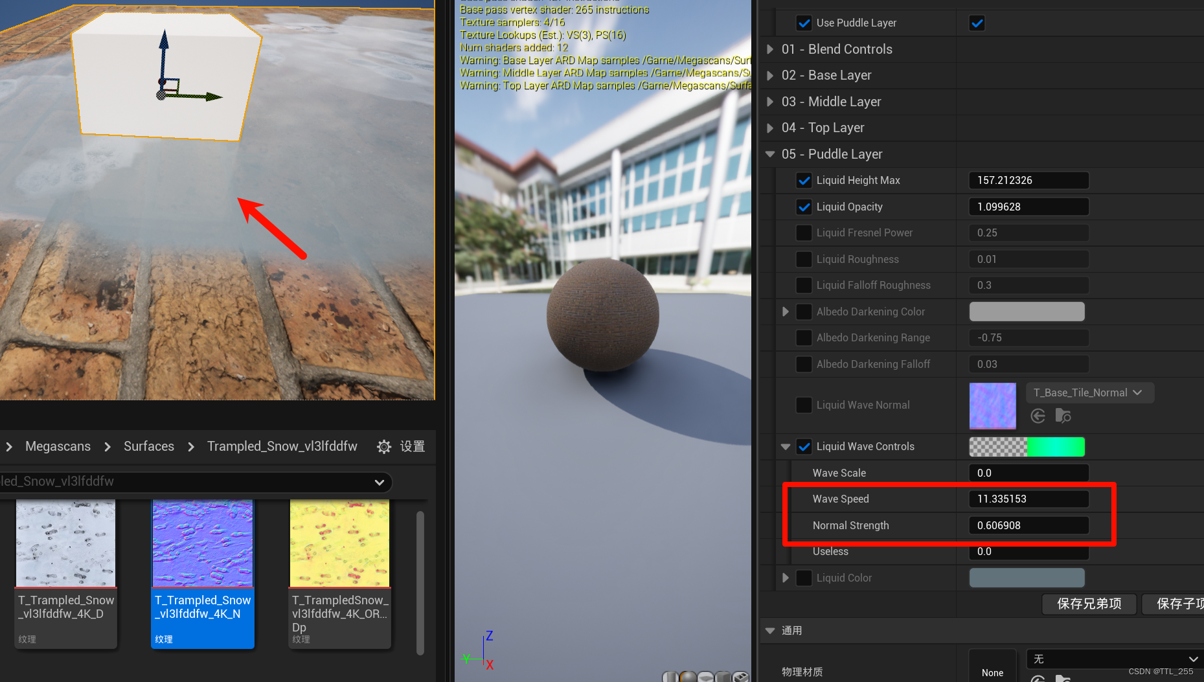Select the T_TrampledSnow_vl3lfddfw_4K_OR Dp texture
1204x682 pixels.
point(339,573)
